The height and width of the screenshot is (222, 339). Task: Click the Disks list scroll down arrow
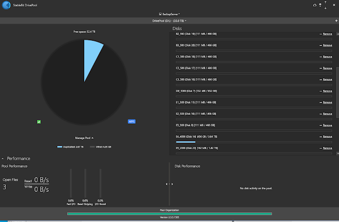pyautogui.click(x=337, y=153)
